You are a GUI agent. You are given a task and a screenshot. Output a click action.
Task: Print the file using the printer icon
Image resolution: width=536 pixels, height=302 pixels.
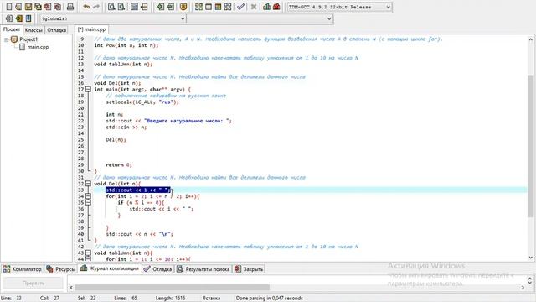coord(70,7)
